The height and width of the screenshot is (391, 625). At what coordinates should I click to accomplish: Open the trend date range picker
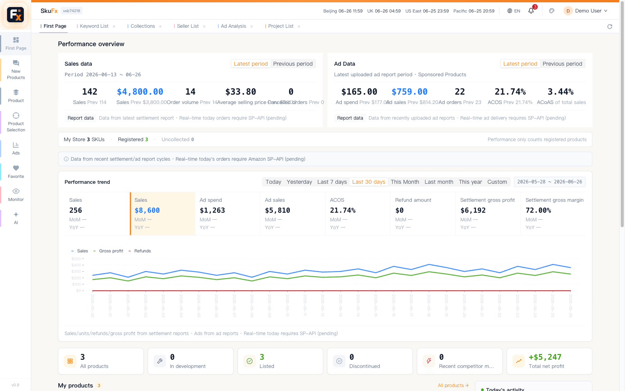550,182
